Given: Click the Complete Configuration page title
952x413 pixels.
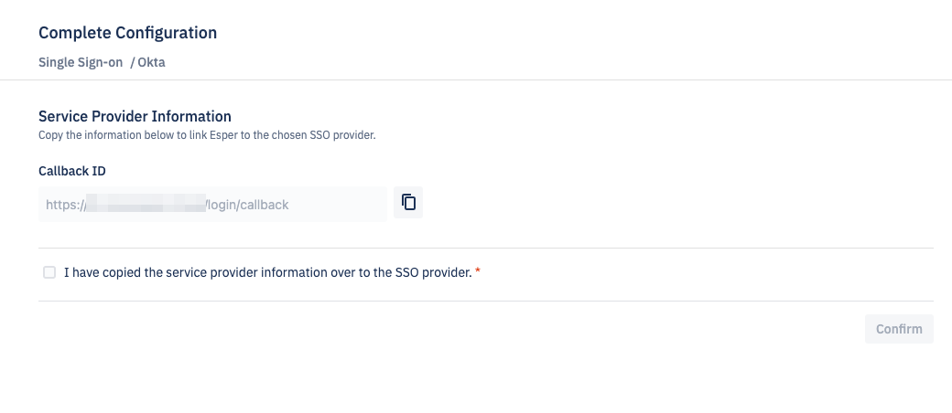Looking at the screenshot, I should (127, 33).
